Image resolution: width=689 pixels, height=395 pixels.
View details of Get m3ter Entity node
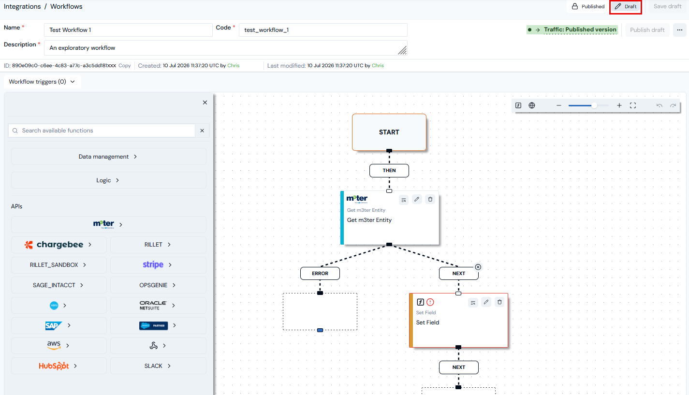tap(404, 199)
